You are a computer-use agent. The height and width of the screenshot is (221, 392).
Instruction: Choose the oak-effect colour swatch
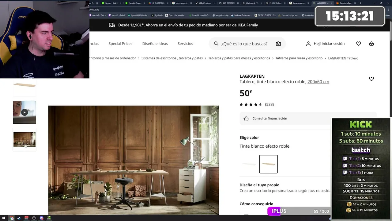(x=269, y=164)
